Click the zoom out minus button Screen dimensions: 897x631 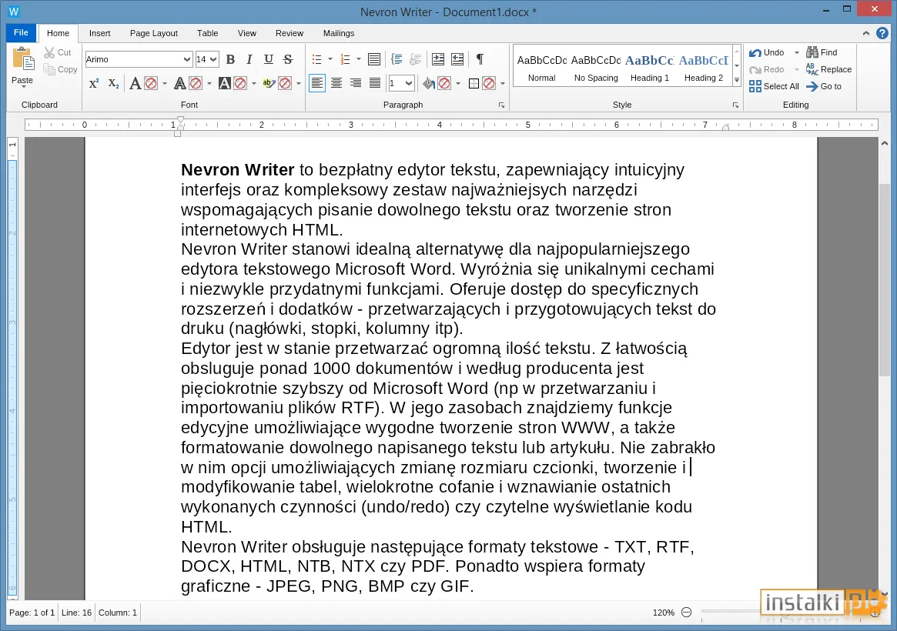point(687,612)
